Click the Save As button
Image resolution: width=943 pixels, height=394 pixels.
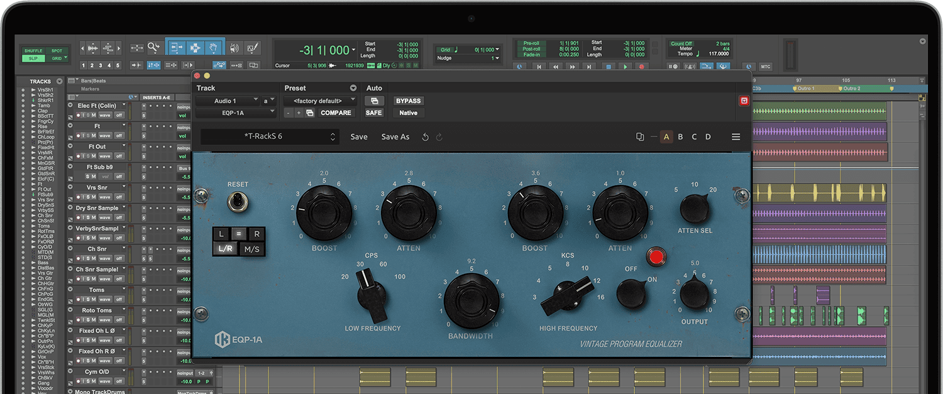(395, 136)
